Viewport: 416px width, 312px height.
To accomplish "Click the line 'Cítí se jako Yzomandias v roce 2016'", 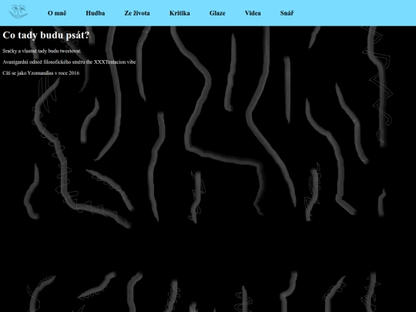I will tap(41, 73).
